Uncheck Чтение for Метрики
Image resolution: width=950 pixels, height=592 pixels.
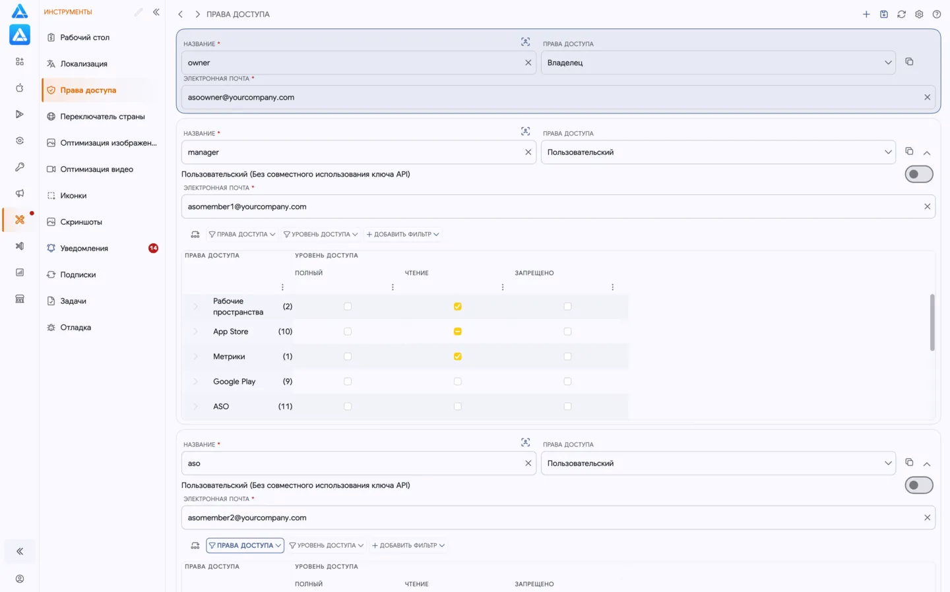(x=457, y=357)
